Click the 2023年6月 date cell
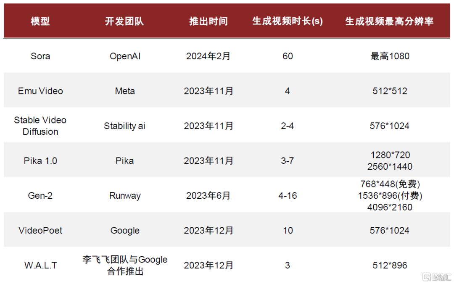The image size is (454, 284). pyautogui.click(x=208, y=195)
